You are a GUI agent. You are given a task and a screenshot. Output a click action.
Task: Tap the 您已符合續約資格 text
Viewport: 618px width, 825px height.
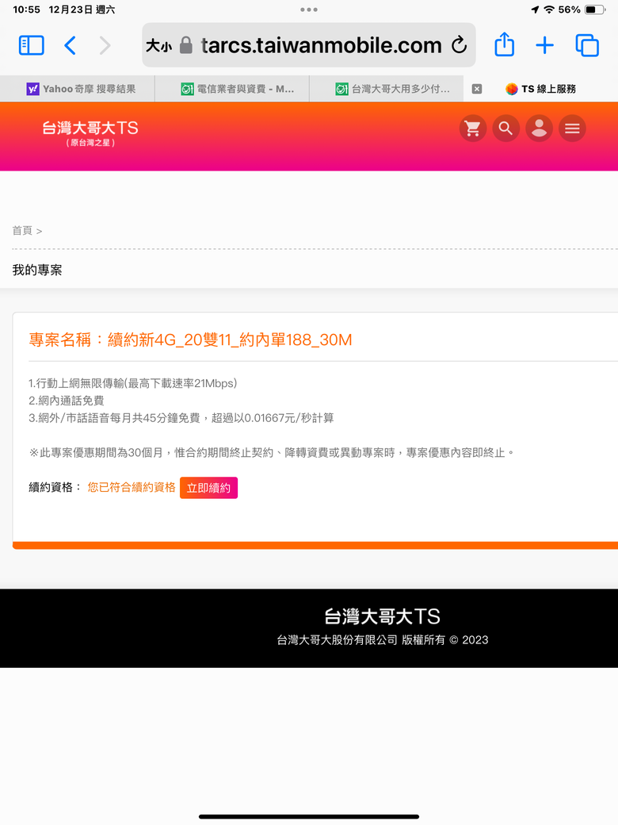point(132,487)
